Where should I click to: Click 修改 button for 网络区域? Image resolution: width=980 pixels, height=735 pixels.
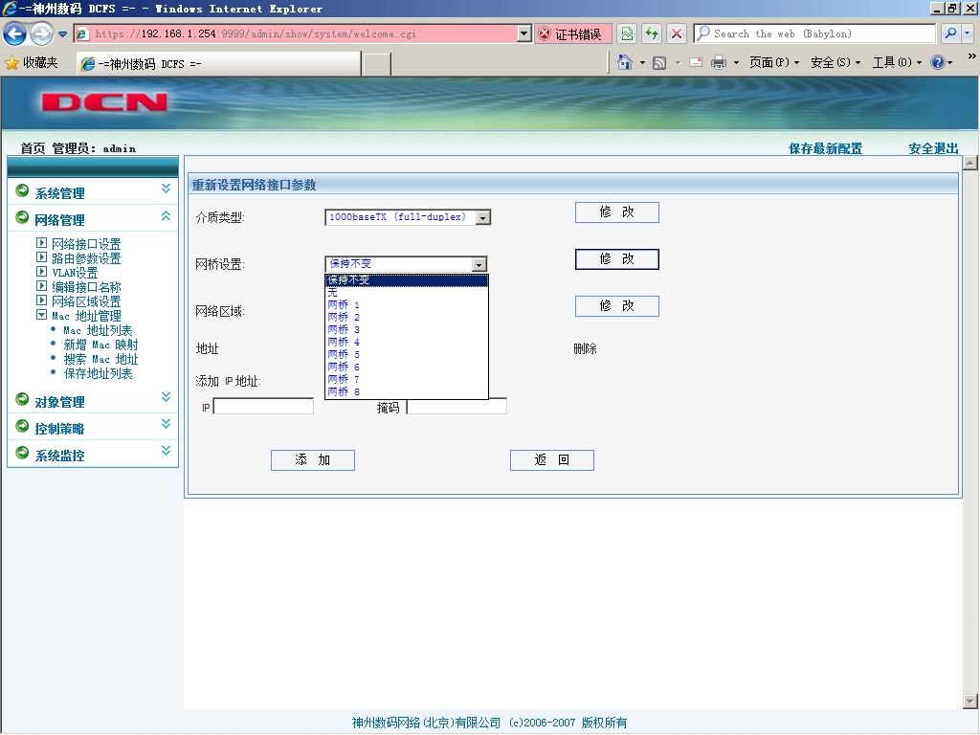[x=617, y=305]
